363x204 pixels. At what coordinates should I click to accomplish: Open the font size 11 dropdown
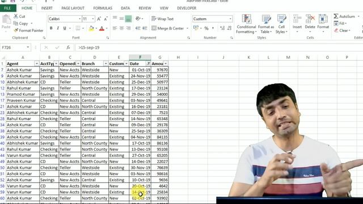coord(93,19)
